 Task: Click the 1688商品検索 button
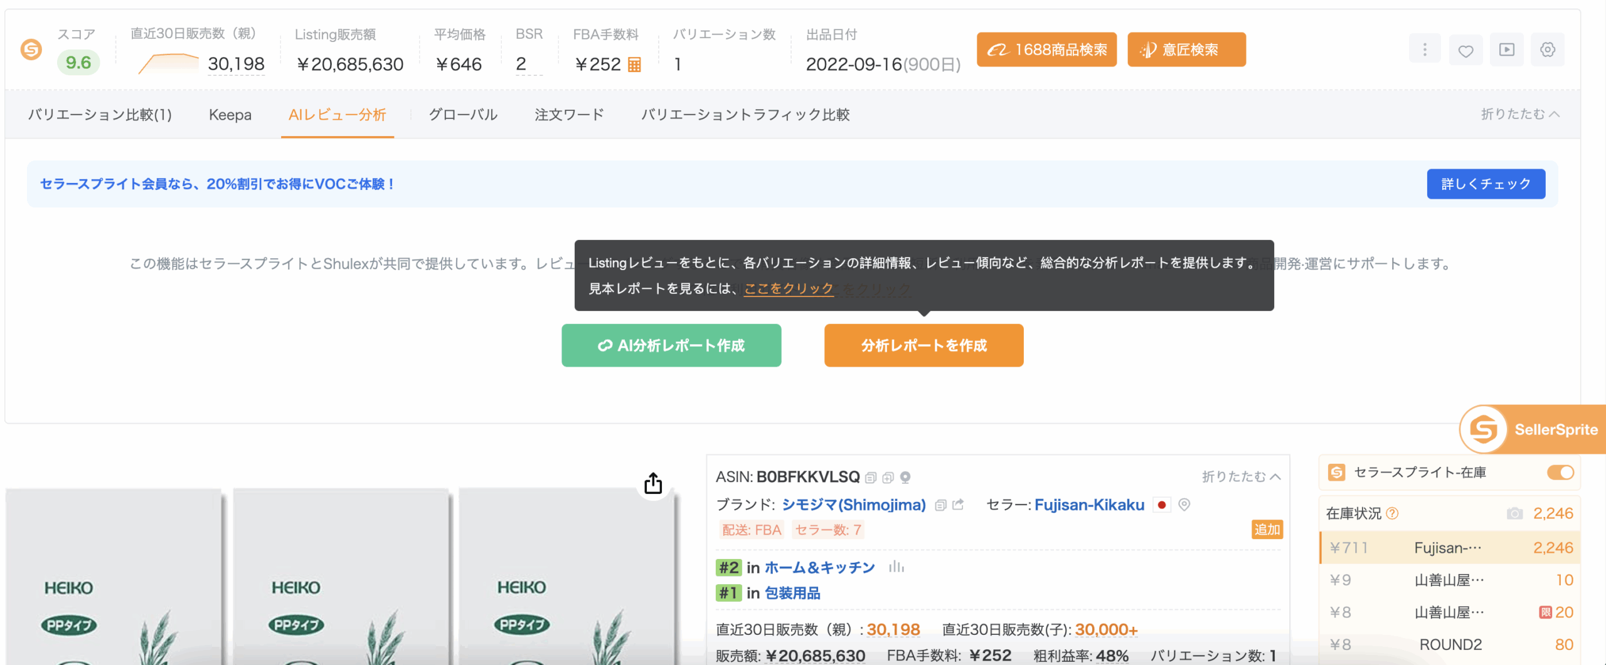(x=1046, y=50)
